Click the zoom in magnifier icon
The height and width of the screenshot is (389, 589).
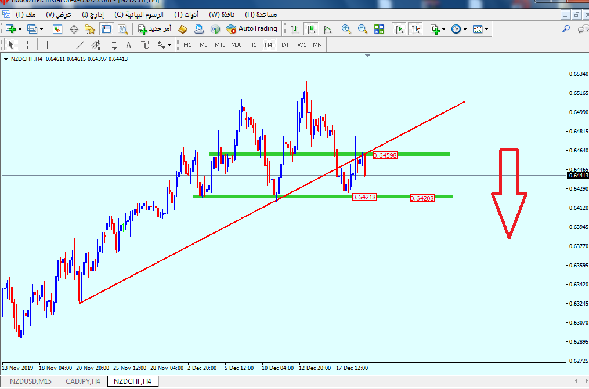[x=346, y=29]
